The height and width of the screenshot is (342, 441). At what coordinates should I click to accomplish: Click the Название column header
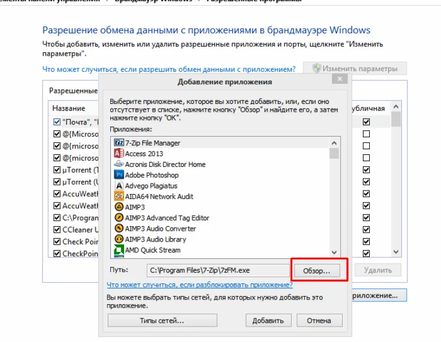click(x=69, y=108)
